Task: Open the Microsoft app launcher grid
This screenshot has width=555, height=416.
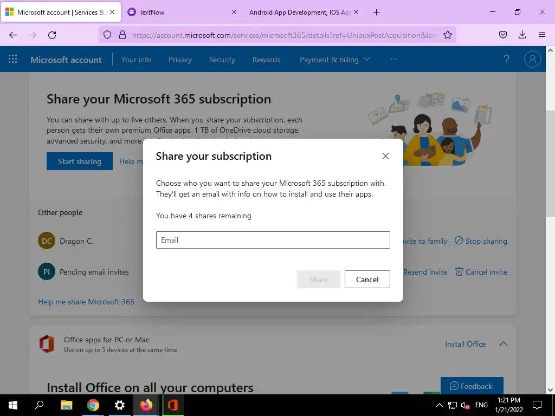Action: point(13,59)
